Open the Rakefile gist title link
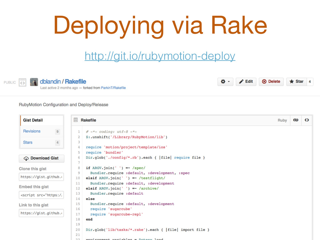Screen dimensions: 320x240 click(x=76, y=82)
